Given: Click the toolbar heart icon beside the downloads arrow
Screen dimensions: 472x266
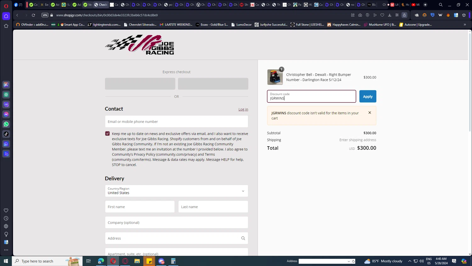Looking at the screenshot, I should click(x=382, y=15).
